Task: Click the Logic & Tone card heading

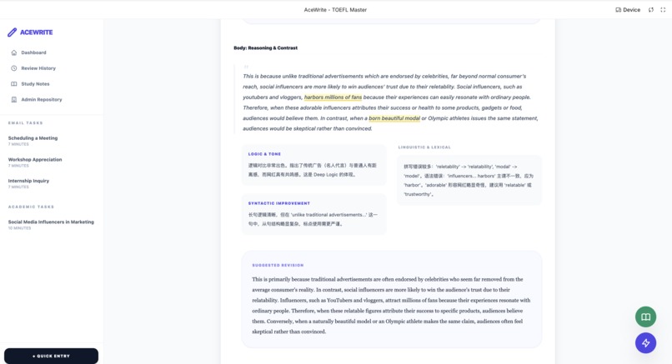Action: 264,154
